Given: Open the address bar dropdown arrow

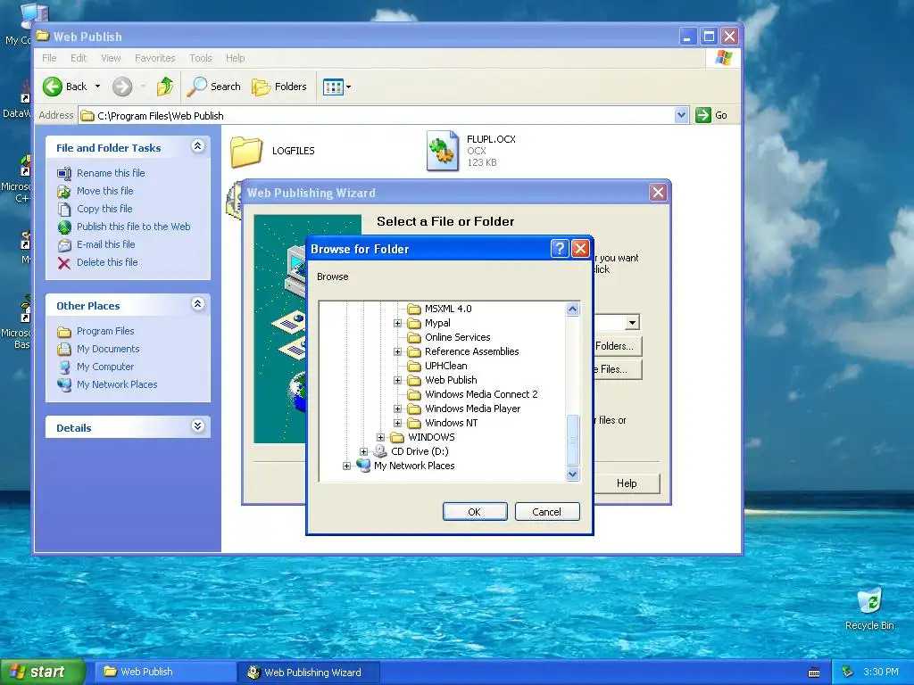Looking at the screenshot, I should pos(681,115).
